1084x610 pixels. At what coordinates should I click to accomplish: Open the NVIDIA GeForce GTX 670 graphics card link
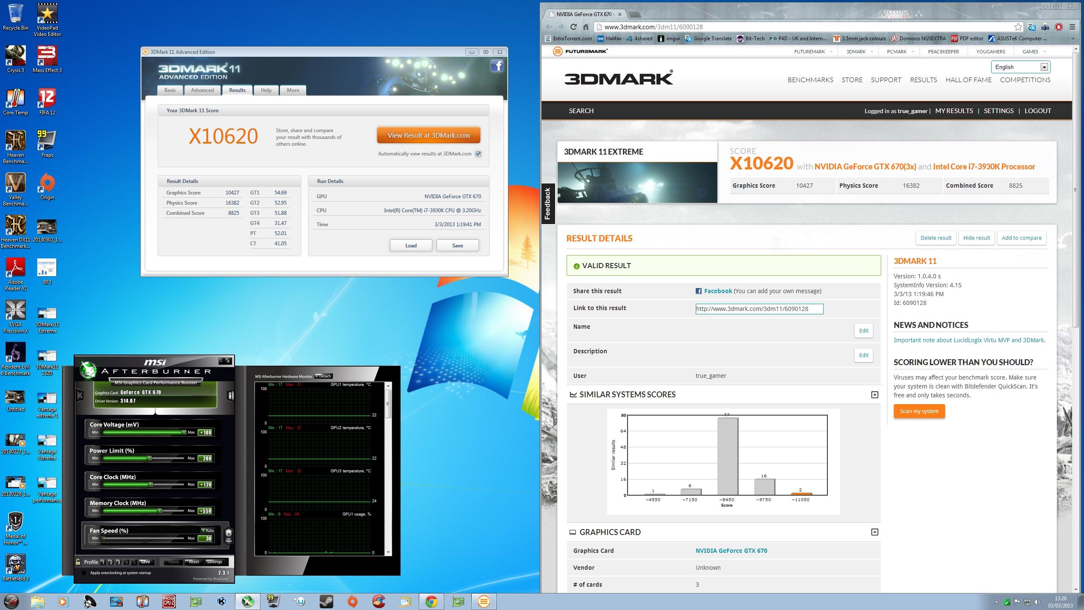coord(731,551)
